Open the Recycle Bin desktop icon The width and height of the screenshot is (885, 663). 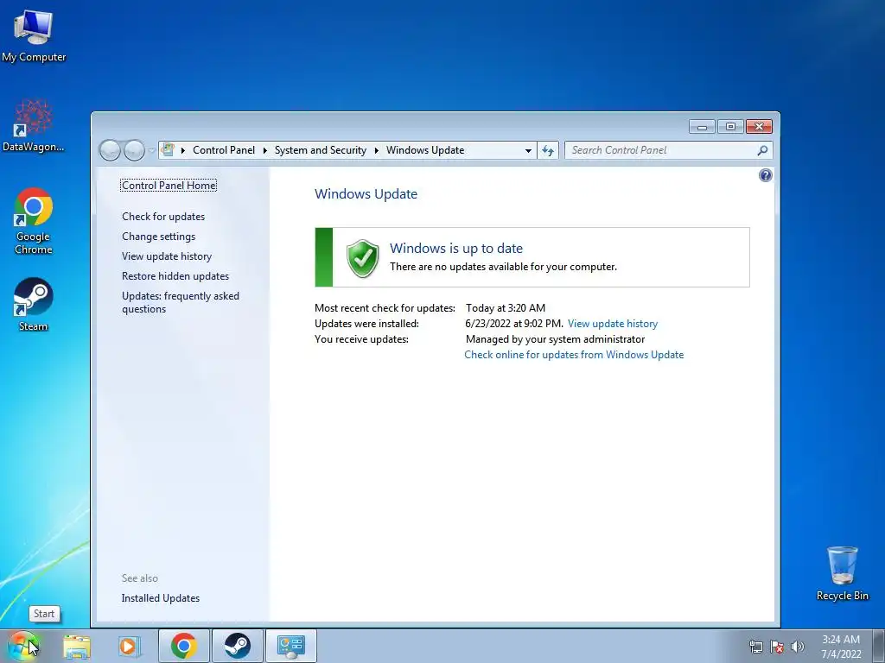(842, 573)
